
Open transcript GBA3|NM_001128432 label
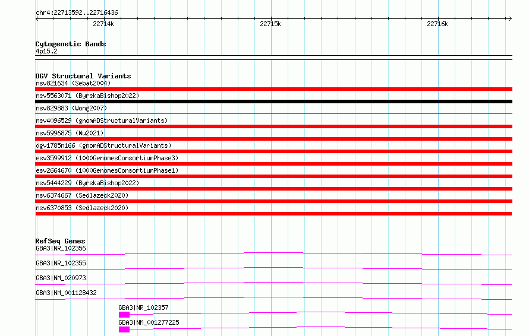pyautogui.click(x=66, y=293)
